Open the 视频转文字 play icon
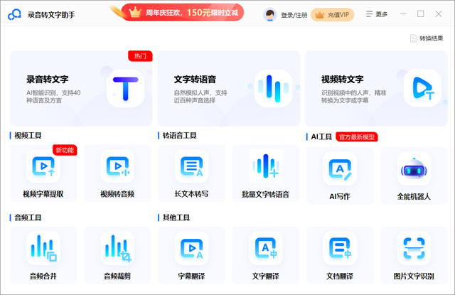 point(422,88)
